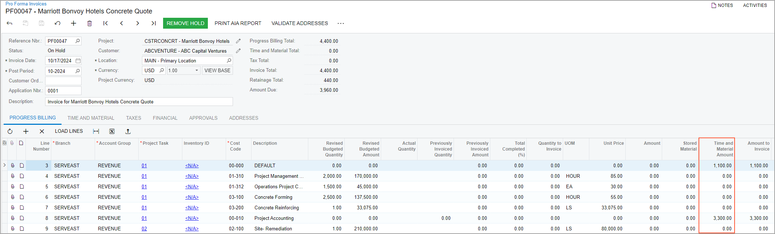The image size is (775, 234).
Task: Click the View Base button
Action: [217, 70]
